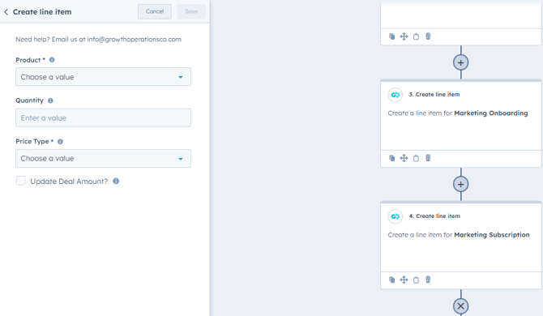543x316 pixels.
Task: Open the Product dropdown
Action: tap(103, 77)
